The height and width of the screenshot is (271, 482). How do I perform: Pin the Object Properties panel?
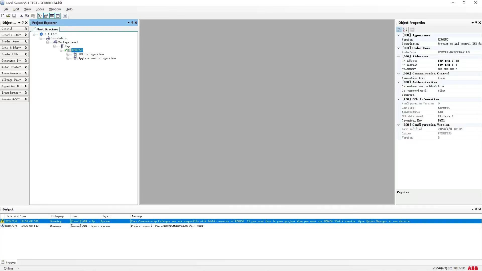pos(476,23)
